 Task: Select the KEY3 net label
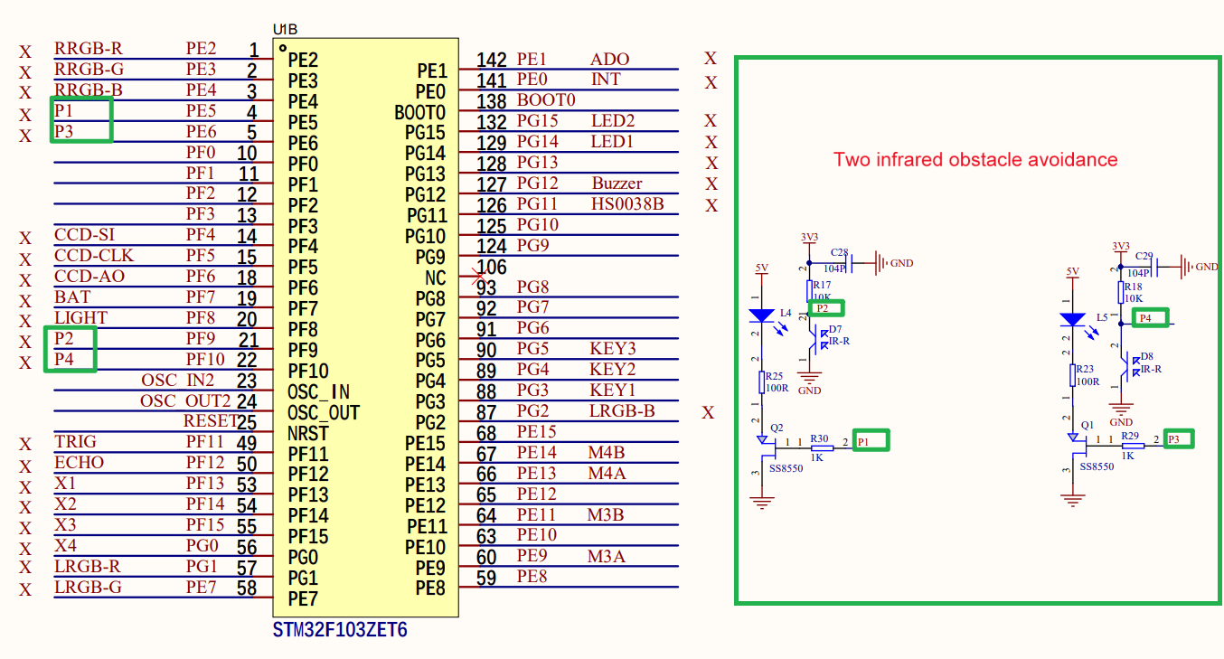pos(613,349)
